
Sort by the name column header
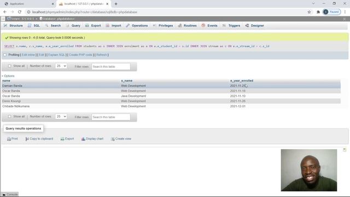(x=6, y=80)
